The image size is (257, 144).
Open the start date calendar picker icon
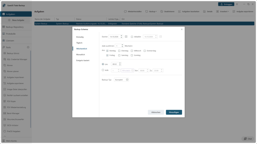[126, 37]
